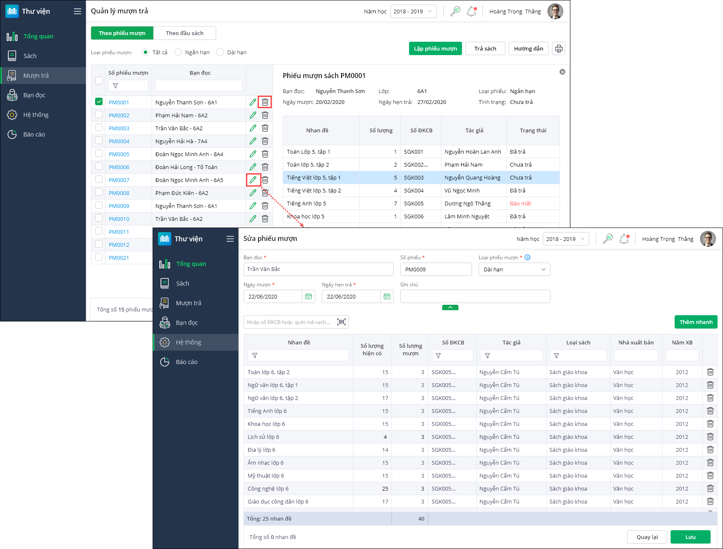The image size is (723, 549).
Task: Click the Bạn đọc field showing Trần Văn Bắc
Action: [318, 269]
